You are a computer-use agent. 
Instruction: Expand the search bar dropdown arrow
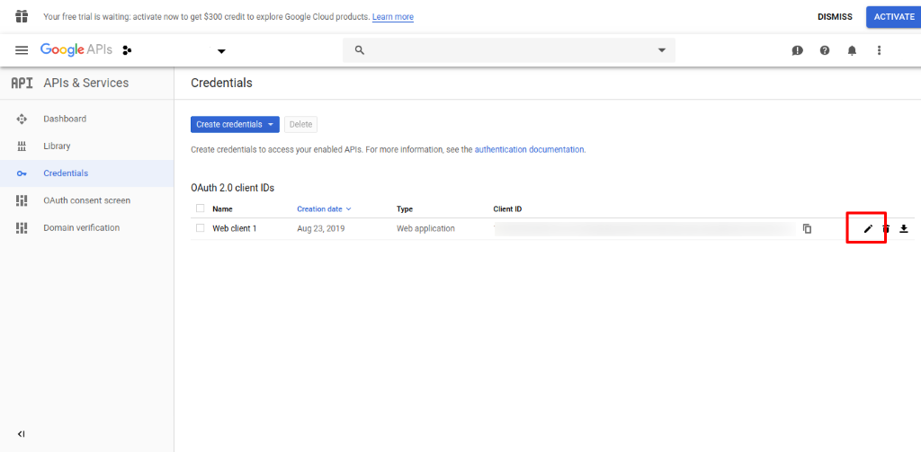[x=662, y=50]
